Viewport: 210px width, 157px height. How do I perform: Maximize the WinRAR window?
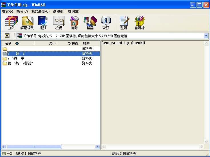[199, 5]
